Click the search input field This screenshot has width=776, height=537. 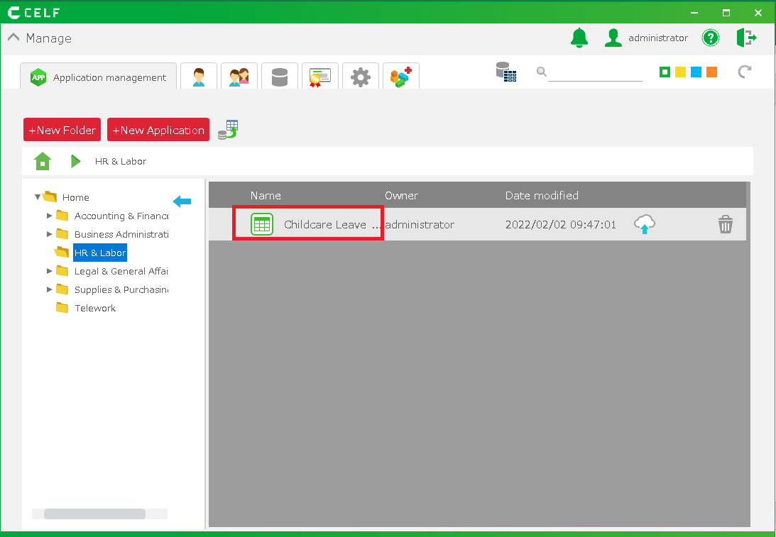pos(595,72)
